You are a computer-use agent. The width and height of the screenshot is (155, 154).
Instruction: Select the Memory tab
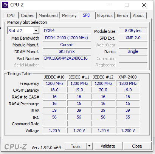tap(69, 15)
